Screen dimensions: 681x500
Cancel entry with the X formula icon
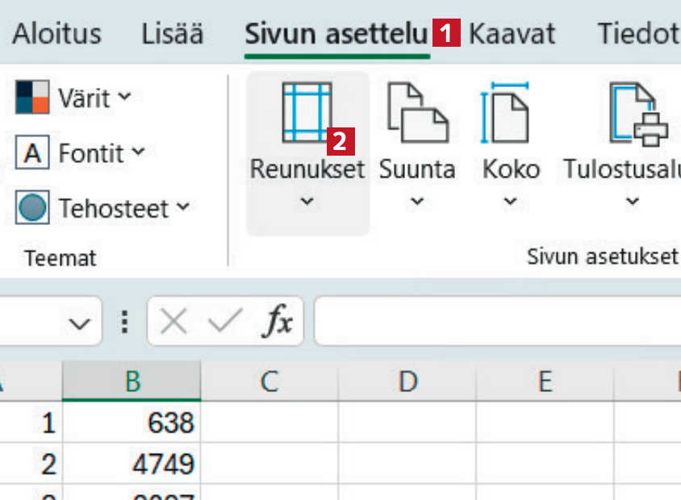(173, 322)
